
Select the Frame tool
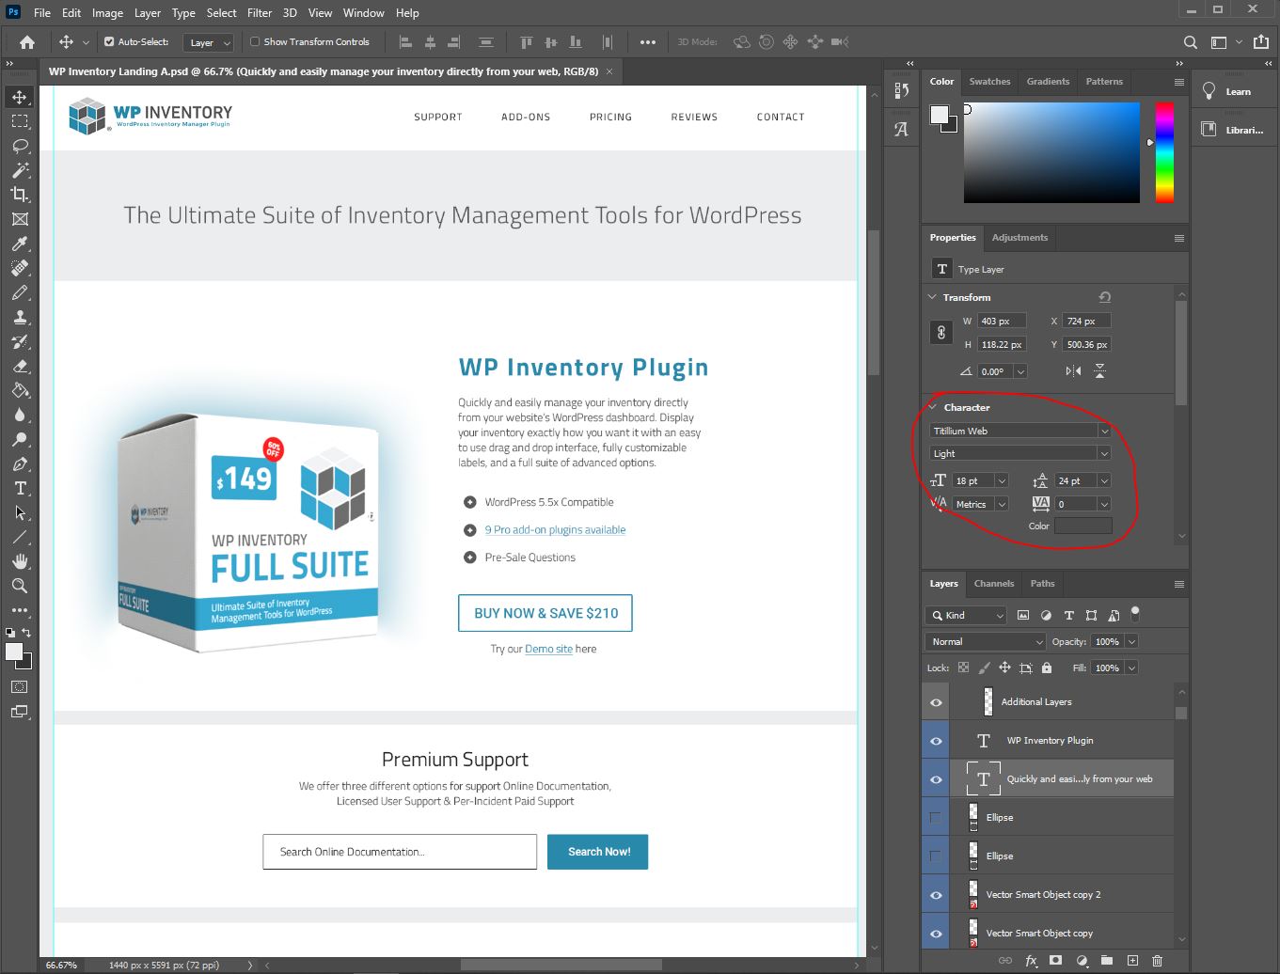tap(19, 219)
